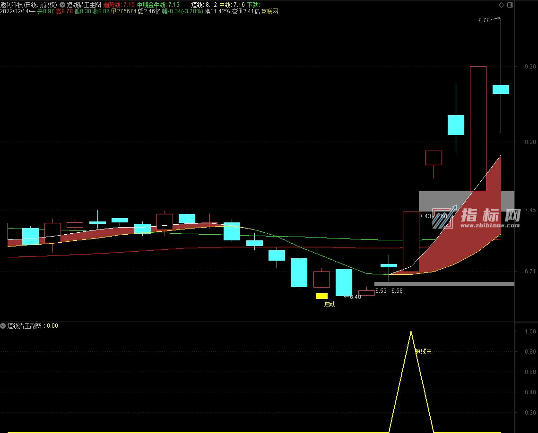Click the last candlestick topped by the 9.79 marker
The height and width of the screenshot is (433, 538).
tap(501, 89)
